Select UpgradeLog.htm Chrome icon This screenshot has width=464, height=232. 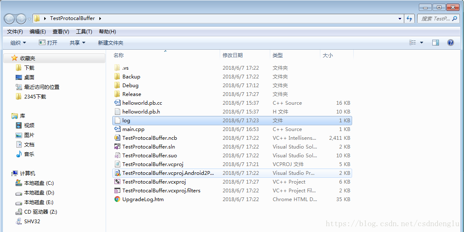click(x=117, y=199)
